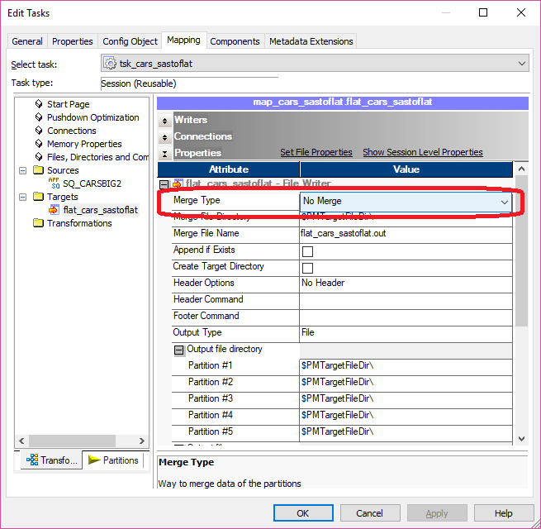Screen dimensions: 541x529
Task: Click the Set File Properties link
Action: tap(316, 153)
